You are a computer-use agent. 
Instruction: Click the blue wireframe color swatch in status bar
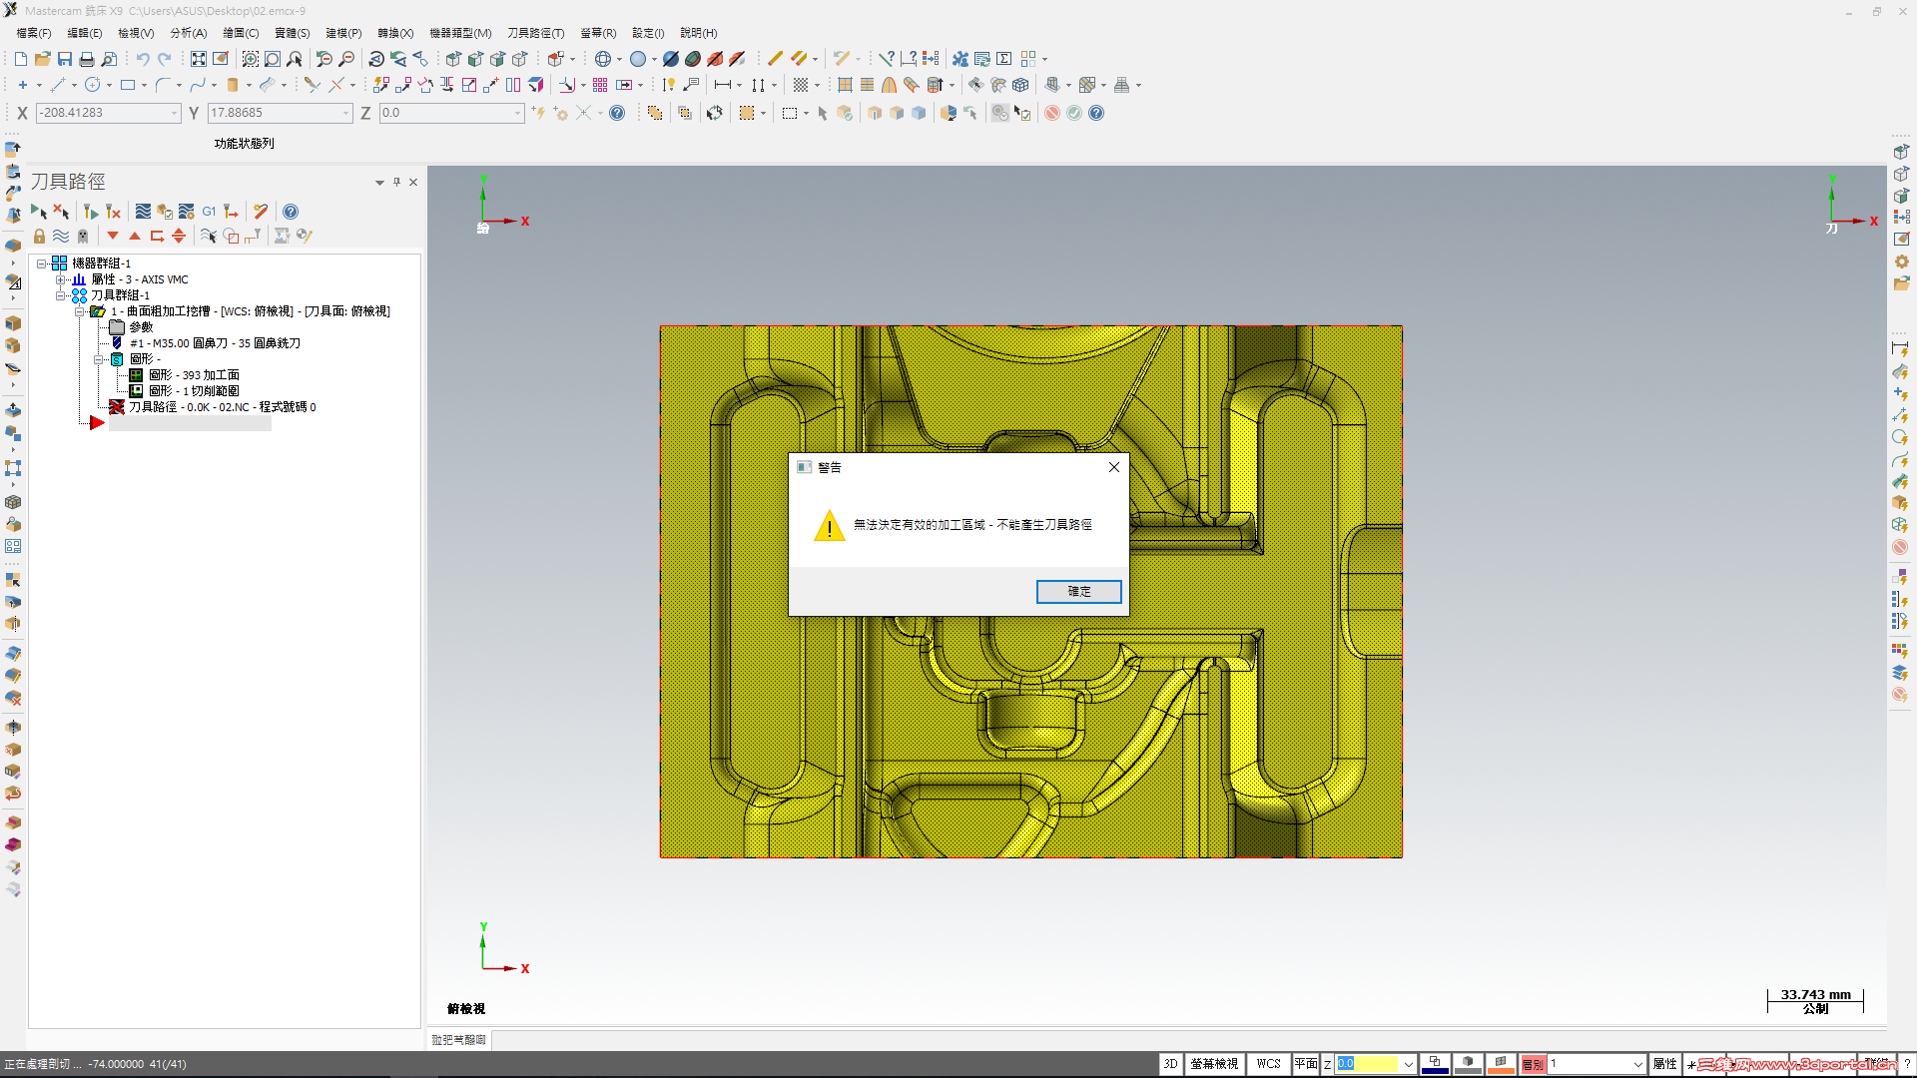click(1435, 1064)
